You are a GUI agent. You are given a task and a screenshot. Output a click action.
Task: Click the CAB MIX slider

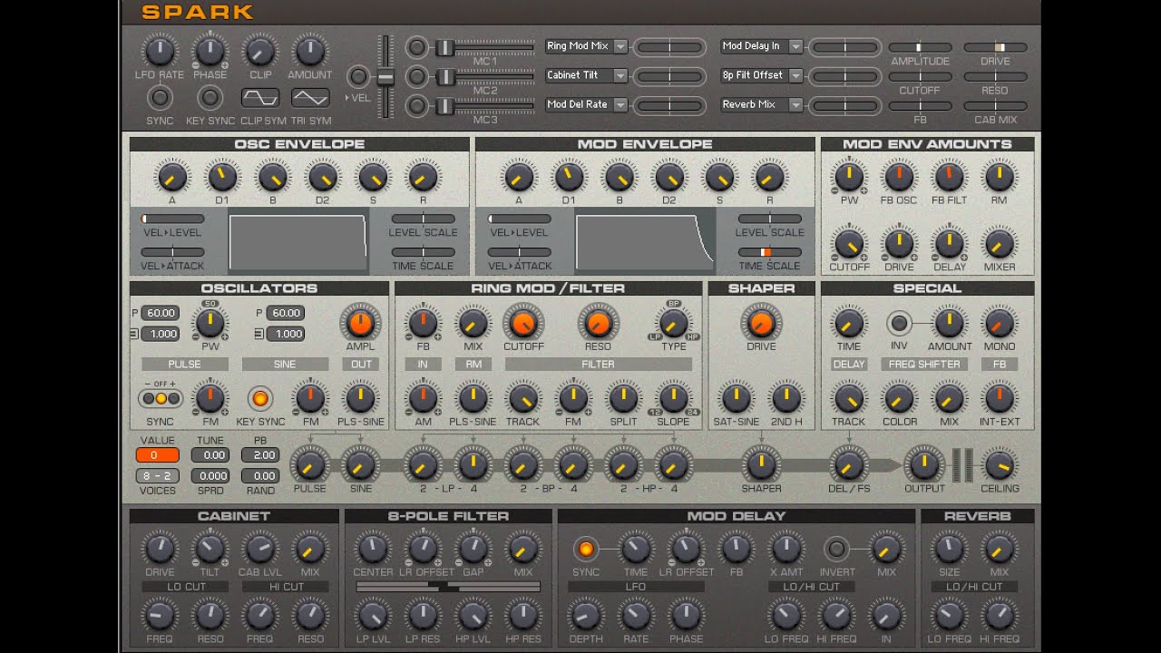click(995, 106)
